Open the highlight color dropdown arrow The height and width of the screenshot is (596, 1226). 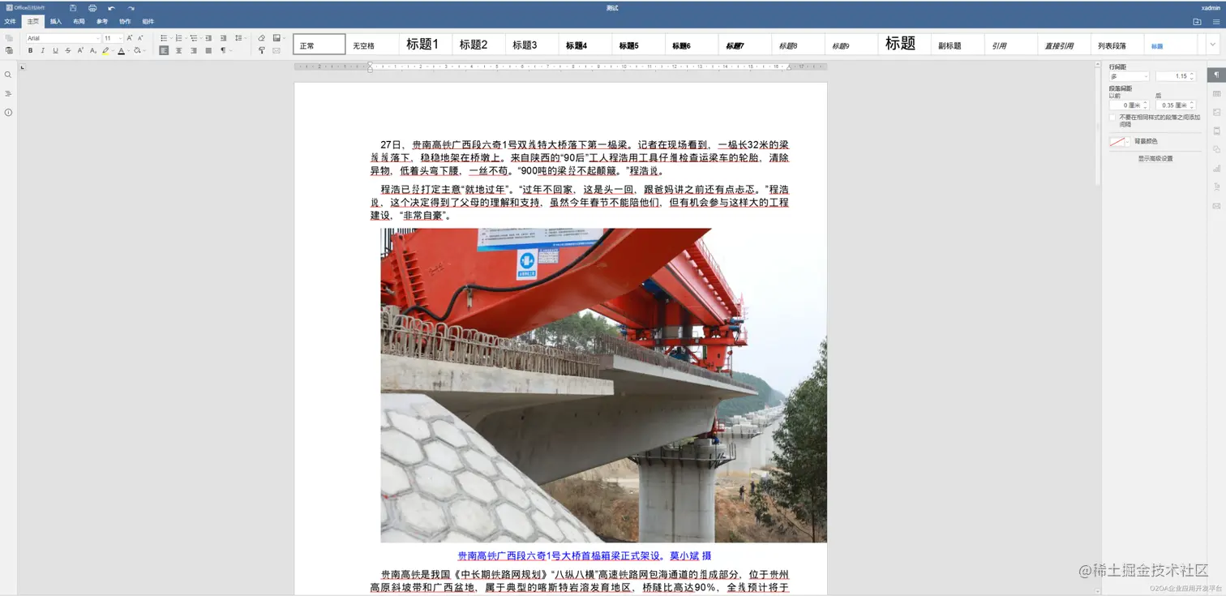click(112, 50)
